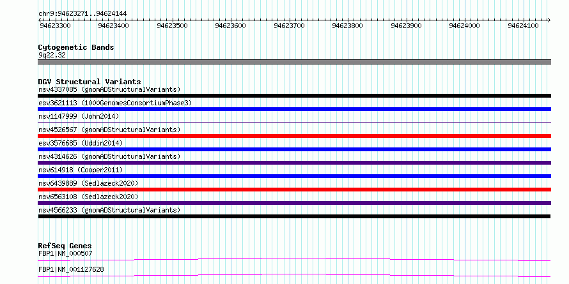Click ruler position 94623900
This screenshot has height=284, width=569.
click(x=407, y=26)
